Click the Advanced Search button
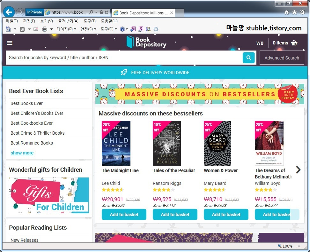Screen dimensions: 310x252 [282, 58]
